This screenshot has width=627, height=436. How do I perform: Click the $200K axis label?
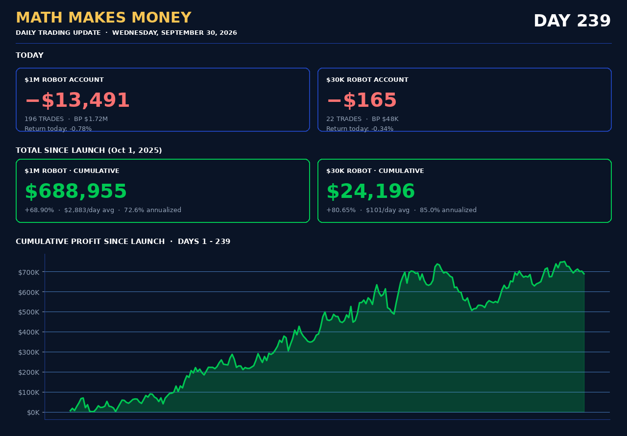[29, 372]
